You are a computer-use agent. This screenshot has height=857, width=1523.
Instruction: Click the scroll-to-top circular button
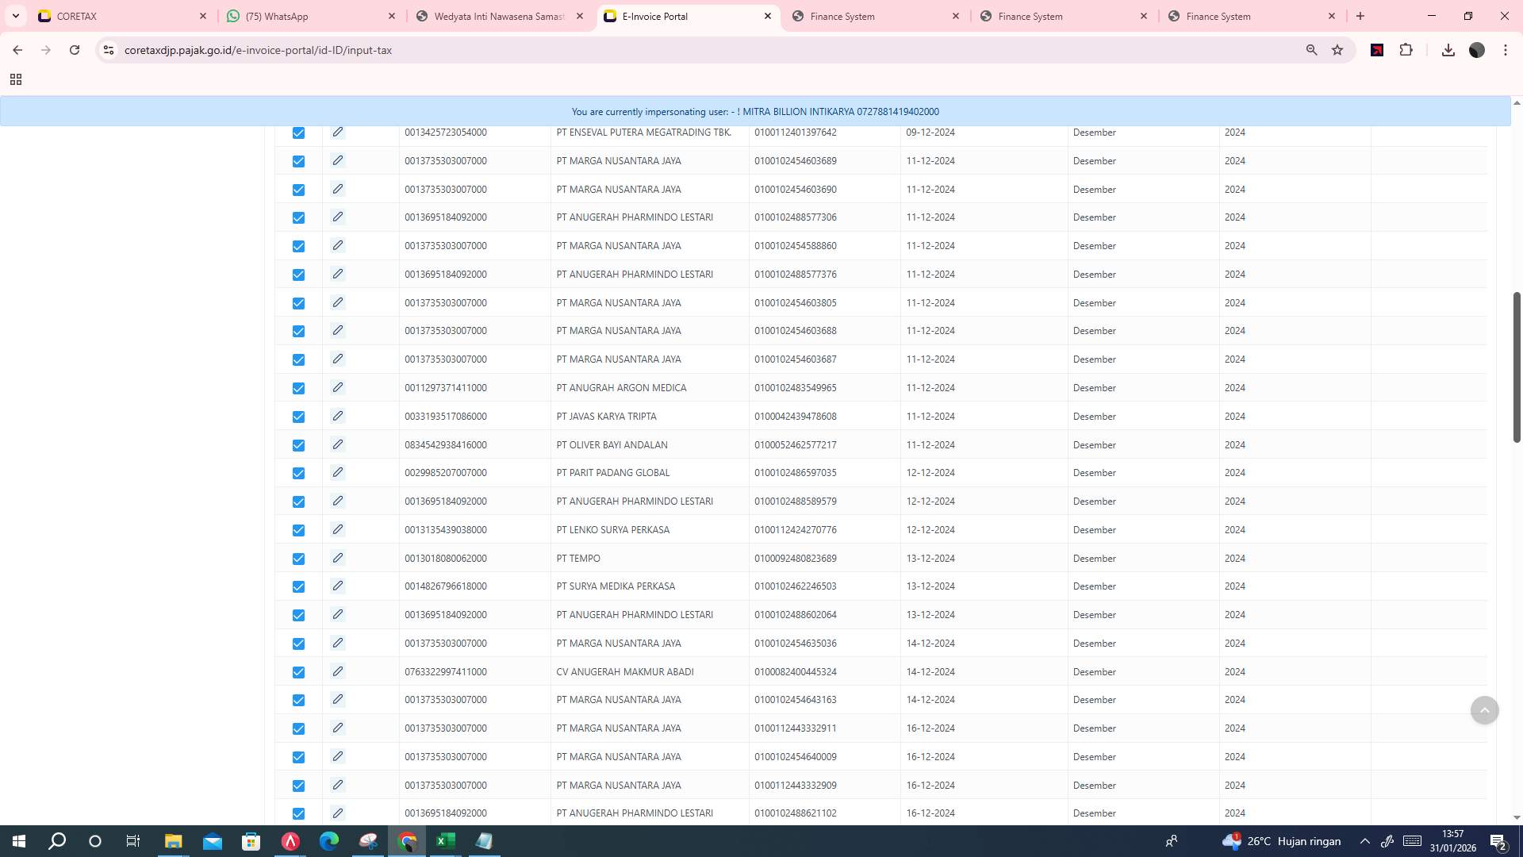click(x=1484, y=709)
